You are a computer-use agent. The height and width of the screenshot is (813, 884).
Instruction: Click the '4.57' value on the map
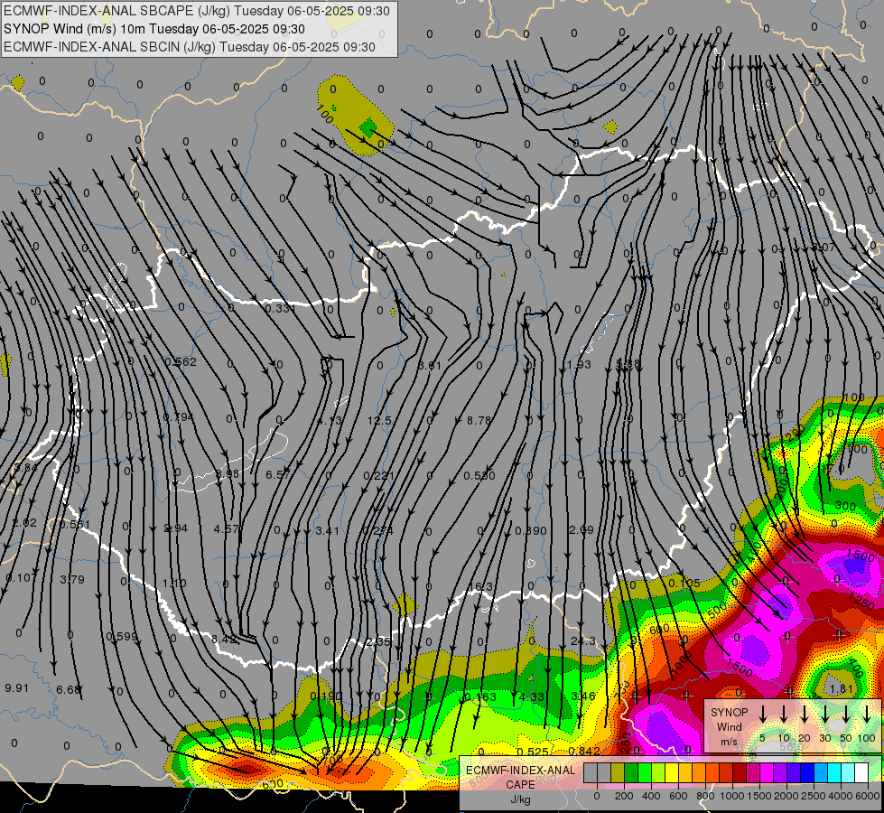[227, 528]
